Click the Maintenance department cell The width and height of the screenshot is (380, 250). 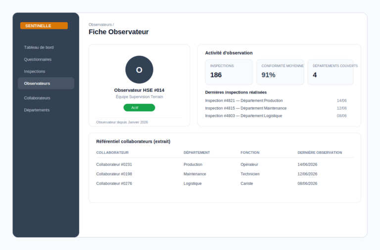point(195,174)
